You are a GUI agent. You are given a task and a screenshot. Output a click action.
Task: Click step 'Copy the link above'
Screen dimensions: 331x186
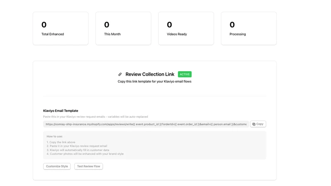pyautogui.click(x=61, y=142)
